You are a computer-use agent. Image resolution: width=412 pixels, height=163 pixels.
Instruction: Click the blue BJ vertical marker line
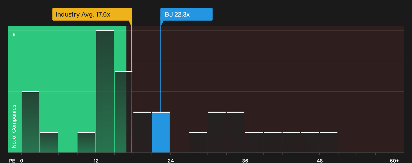click(161, 66)
